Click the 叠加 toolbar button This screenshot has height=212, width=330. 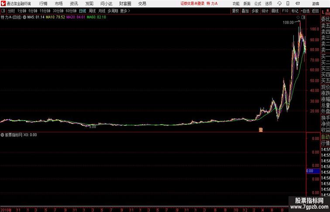245,11
